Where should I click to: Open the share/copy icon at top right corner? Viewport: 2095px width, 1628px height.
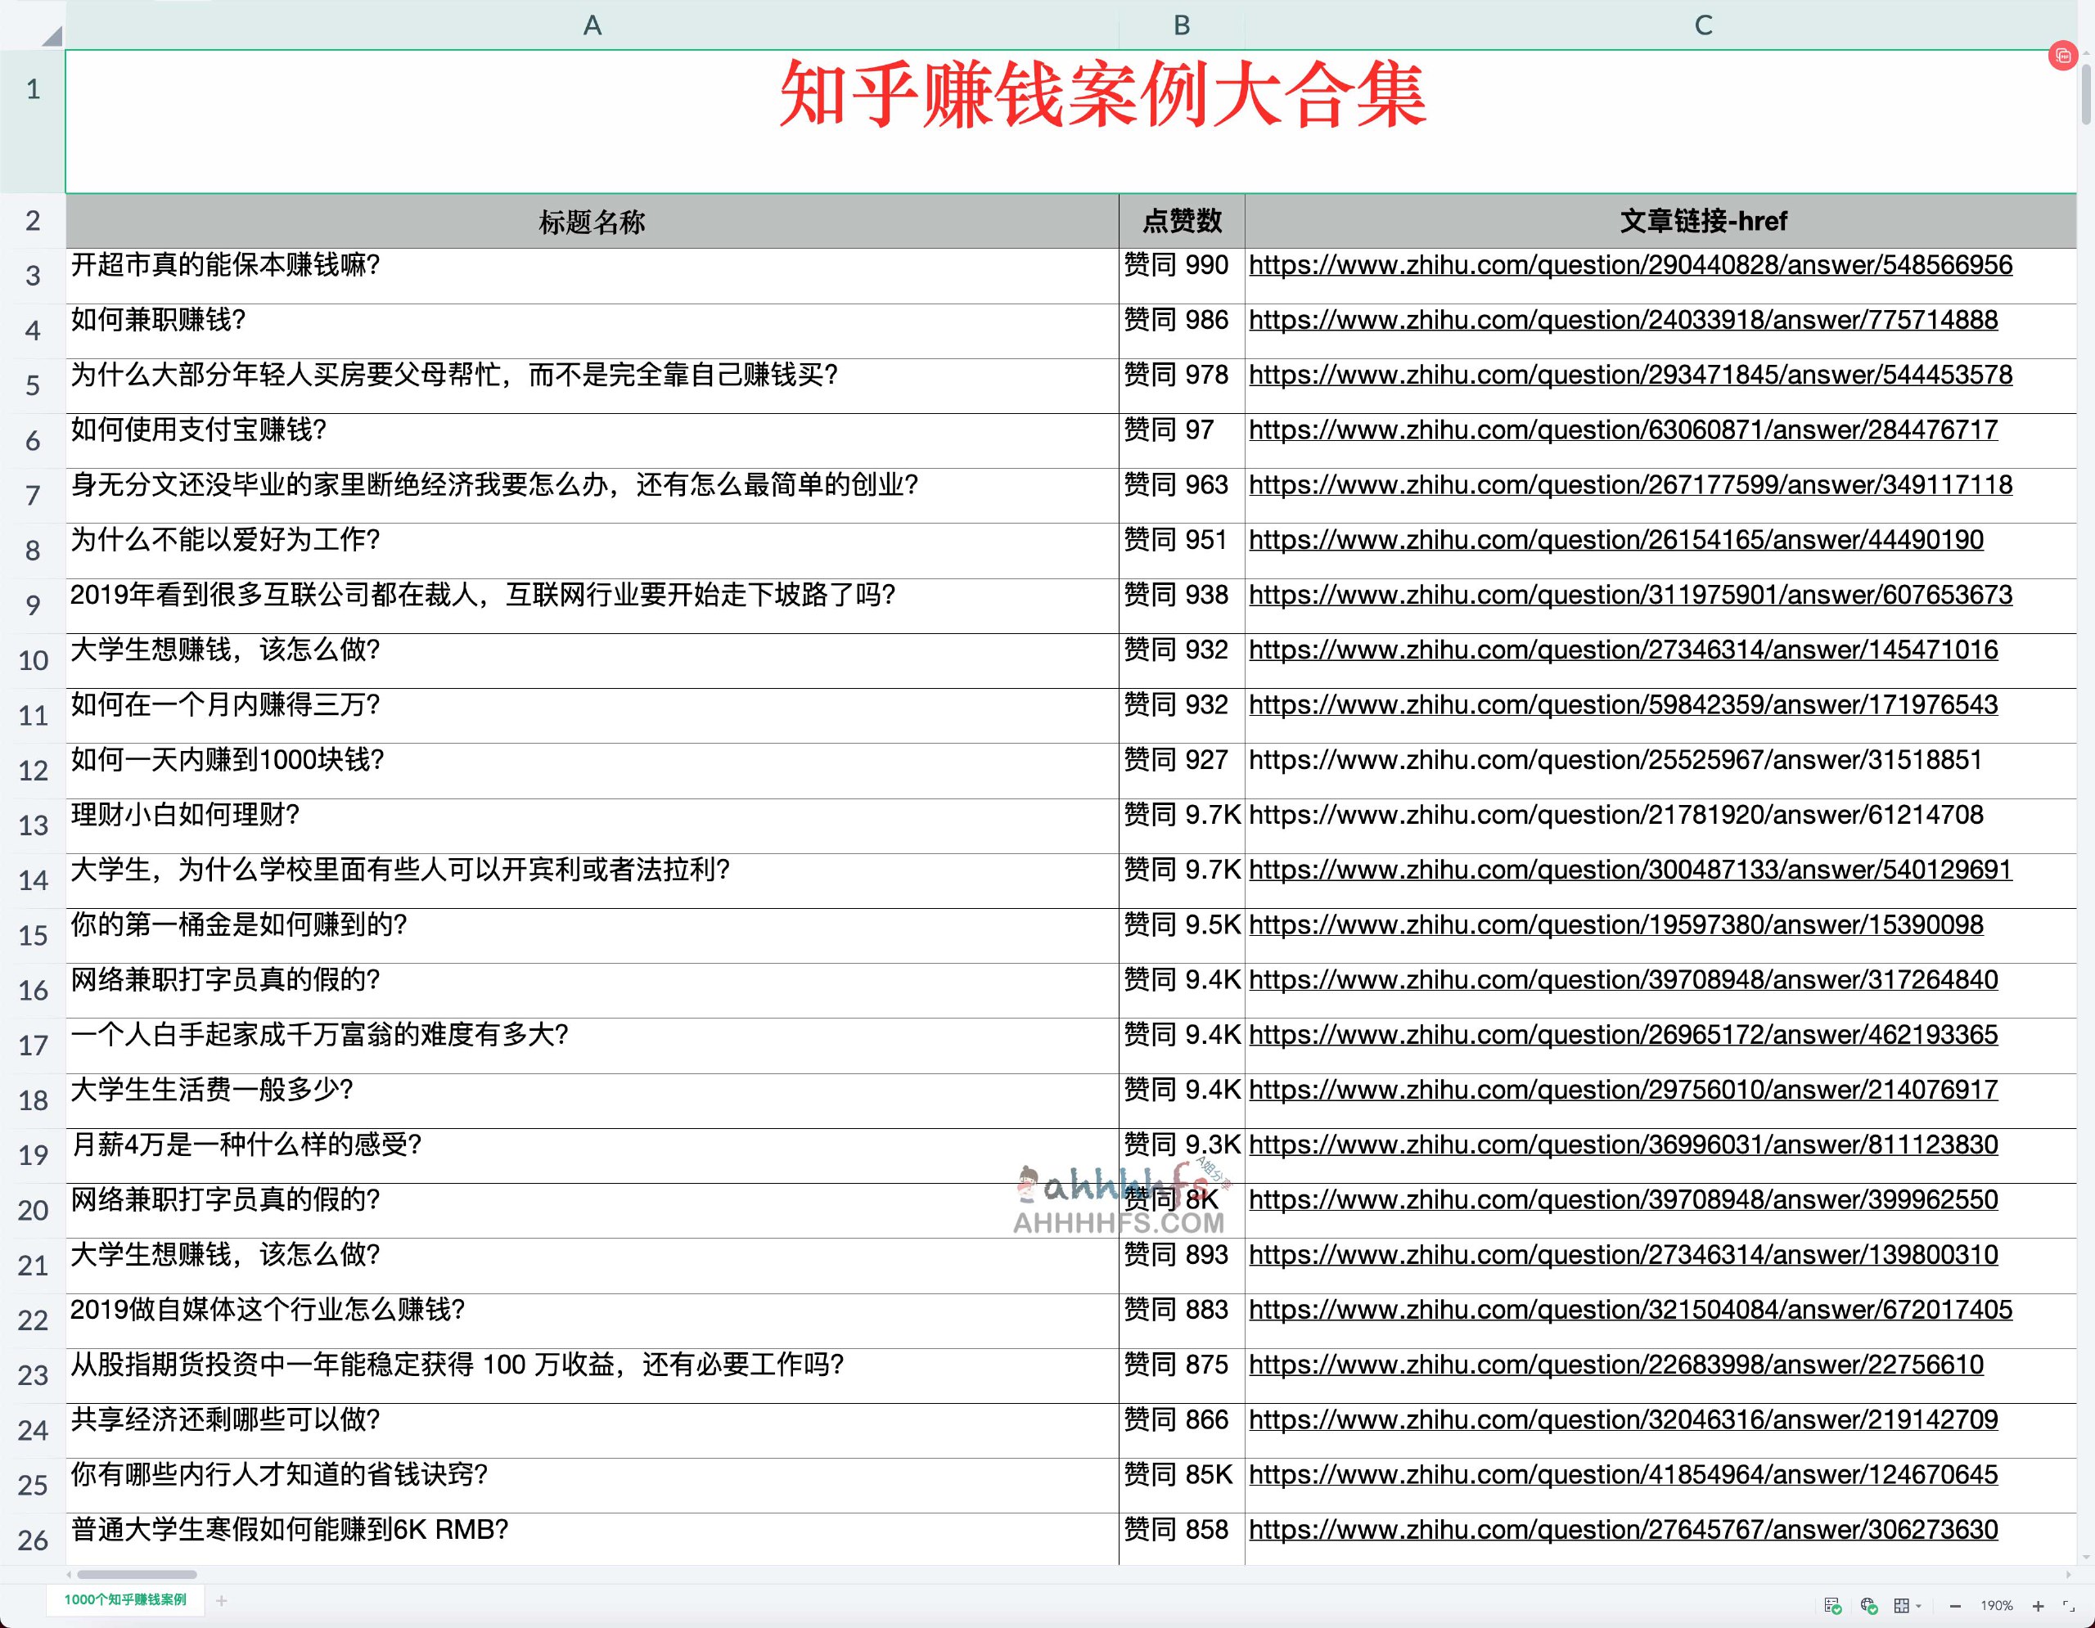[2064, 56]
